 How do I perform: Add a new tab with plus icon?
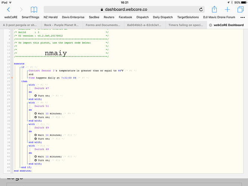click(227, 9)
